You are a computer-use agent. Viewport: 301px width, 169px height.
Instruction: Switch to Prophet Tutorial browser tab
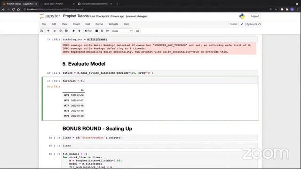[x=19, y=4]
